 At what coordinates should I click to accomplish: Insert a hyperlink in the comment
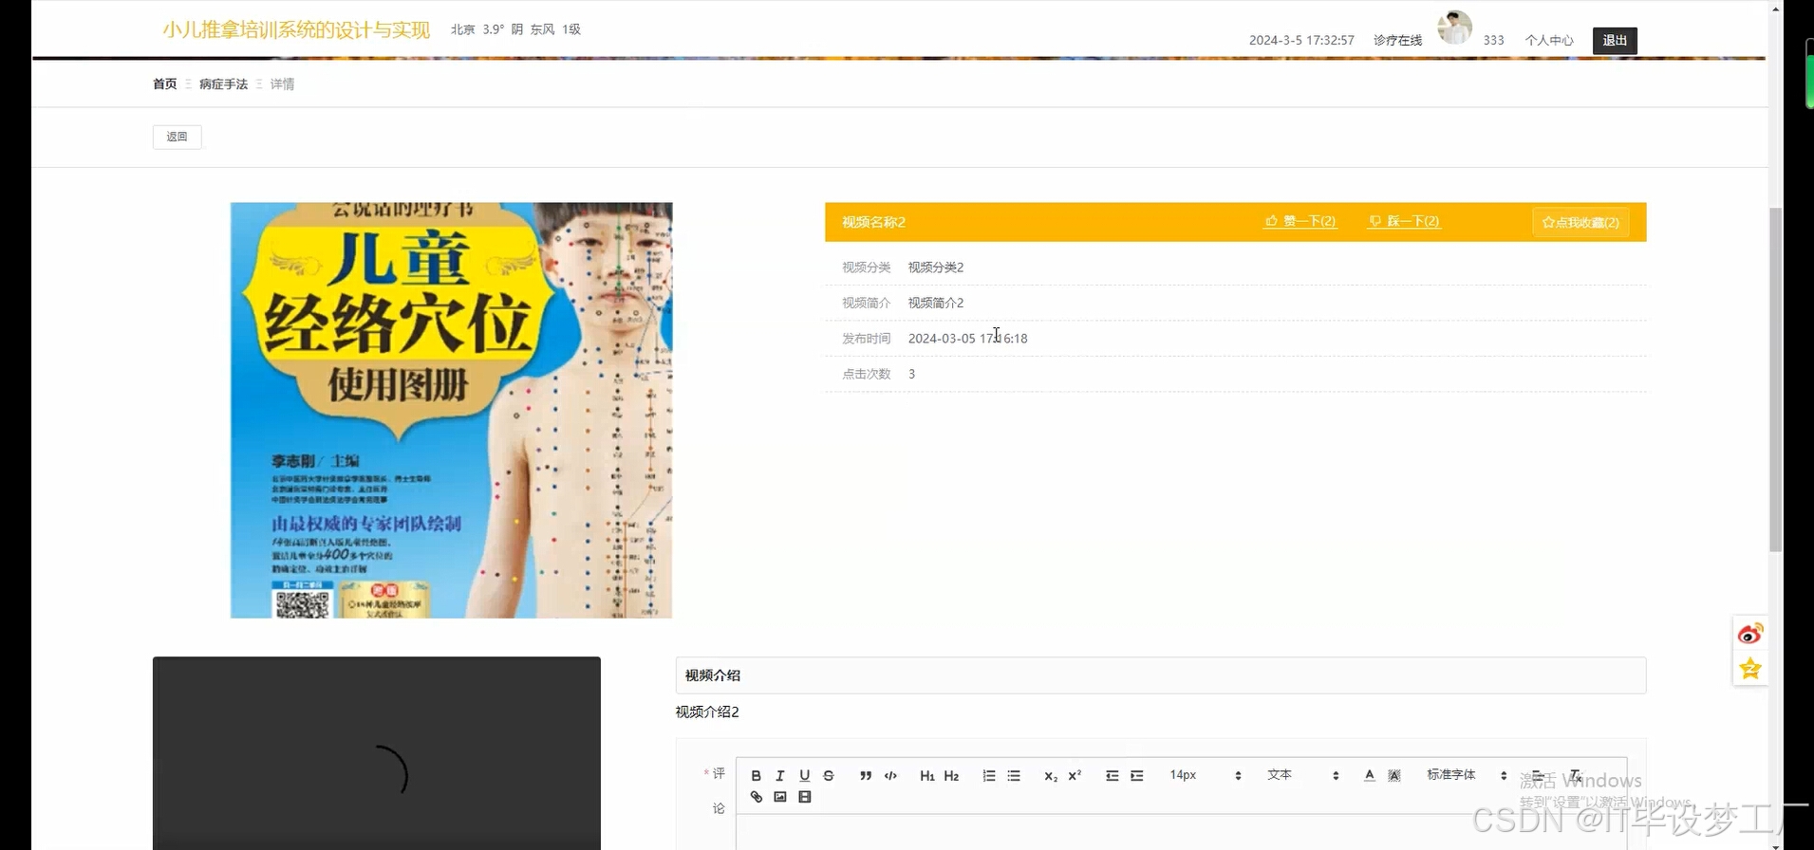757,797
